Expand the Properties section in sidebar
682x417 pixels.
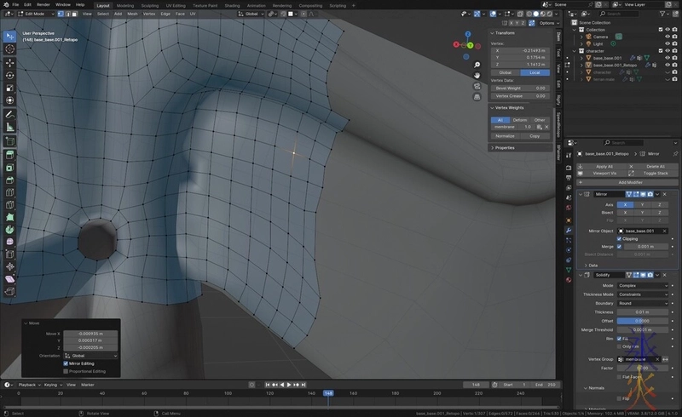tap(505, 147)
